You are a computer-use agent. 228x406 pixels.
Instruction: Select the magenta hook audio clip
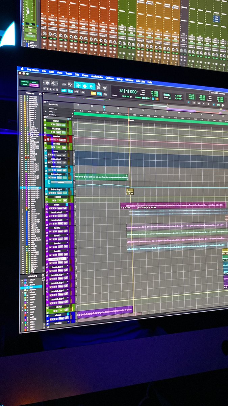coord(173,205)
